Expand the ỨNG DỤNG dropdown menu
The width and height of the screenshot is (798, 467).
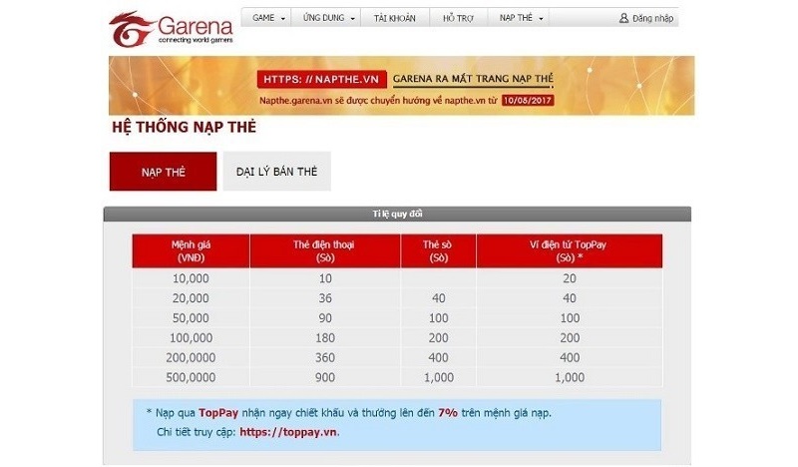click(328, 18)
